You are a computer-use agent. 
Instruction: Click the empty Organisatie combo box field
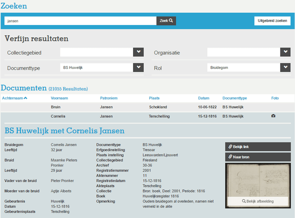[244, 52]
